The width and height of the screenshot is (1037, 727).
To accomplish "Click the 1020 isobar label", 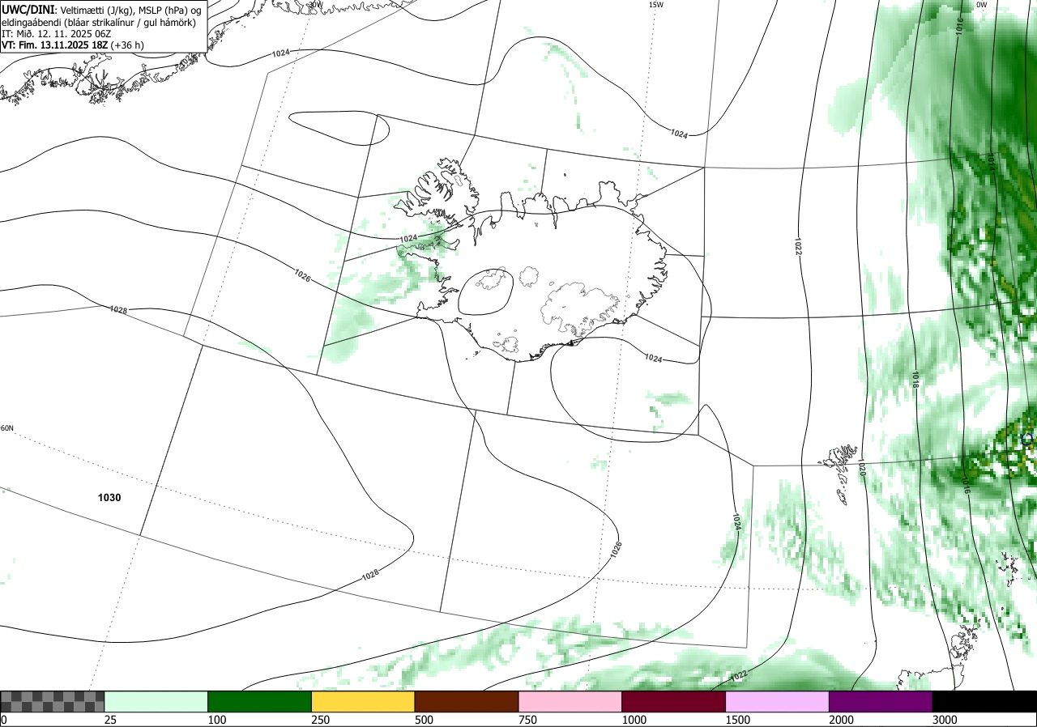I will [x=861, y=467].
